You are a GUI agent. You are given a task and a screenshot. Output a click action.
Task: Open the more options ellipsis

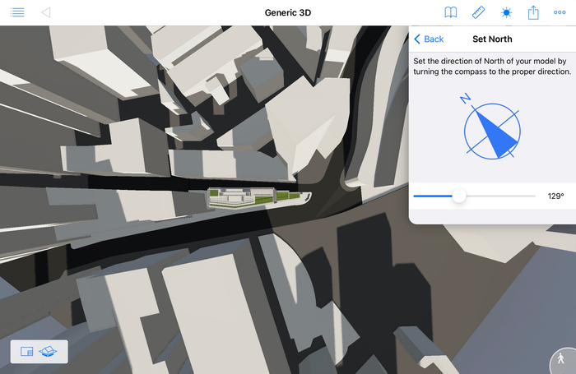560,12
